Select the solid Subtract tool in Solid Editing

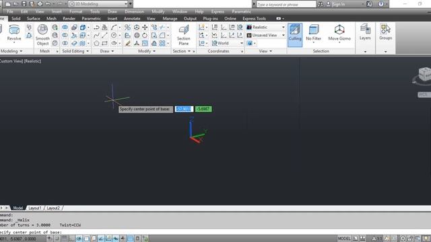pyautogui.click(x=65, y=35)
